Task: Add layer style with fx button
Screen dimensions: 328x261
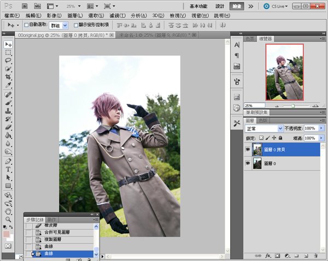Action: [267, 256]
